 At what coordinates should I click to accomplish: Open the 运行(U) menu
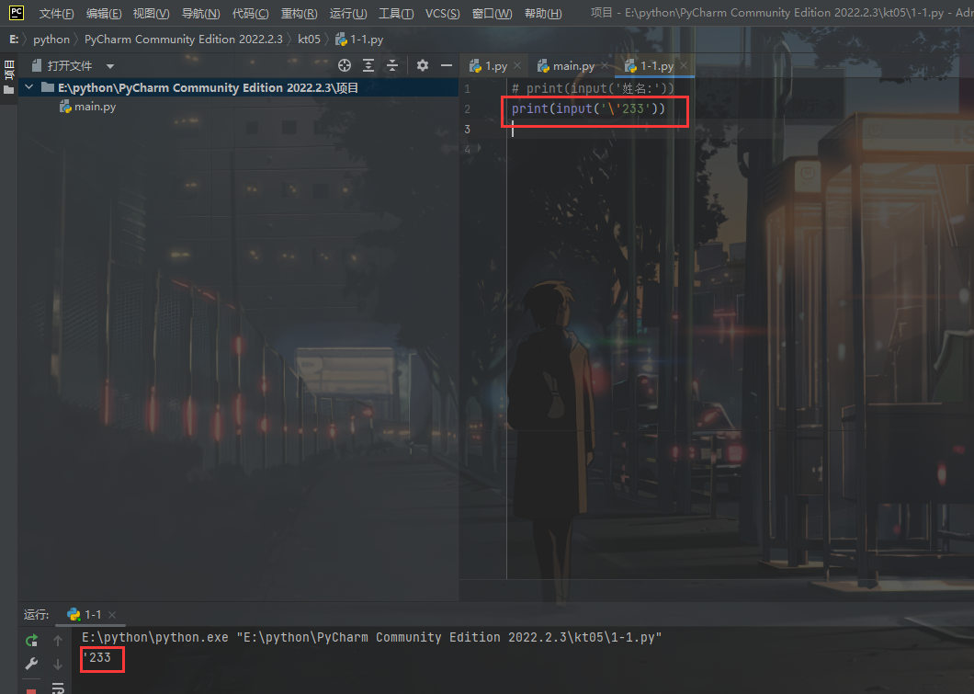(348, 13)
